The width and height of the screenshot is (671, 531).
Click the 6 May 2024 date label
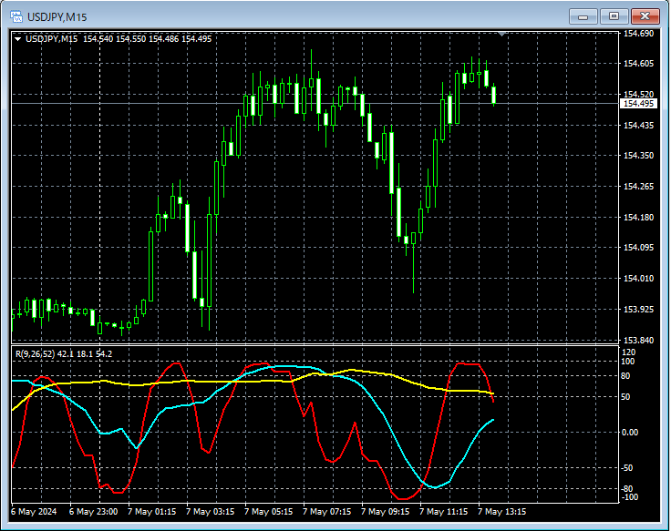[33, 512]
